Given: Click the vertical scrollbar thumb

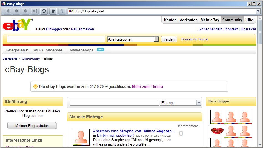Looking at the screenshot, I should (x=260, y=33).
